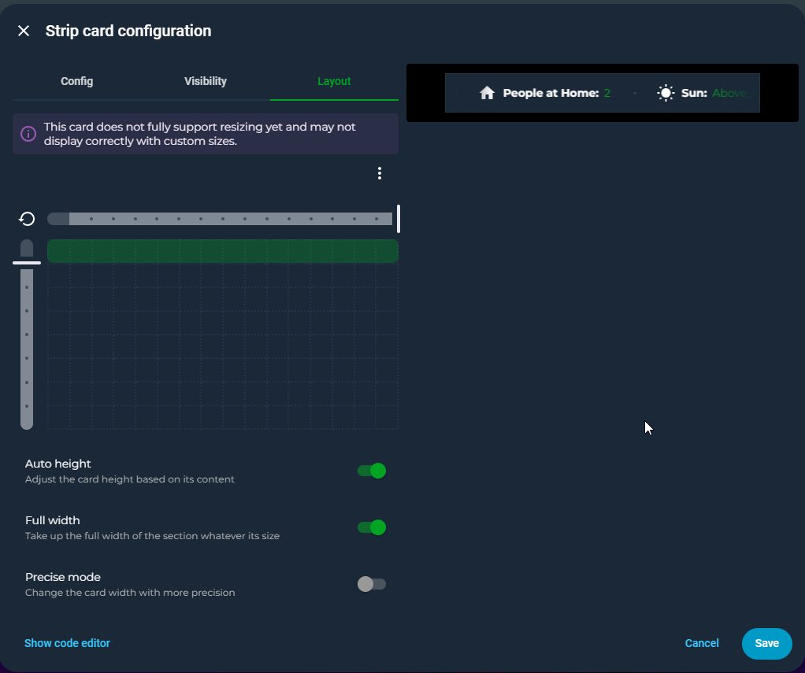805x673 pixels.
Task: Open the Visibility tab
Action: click(x=206, y=81)
